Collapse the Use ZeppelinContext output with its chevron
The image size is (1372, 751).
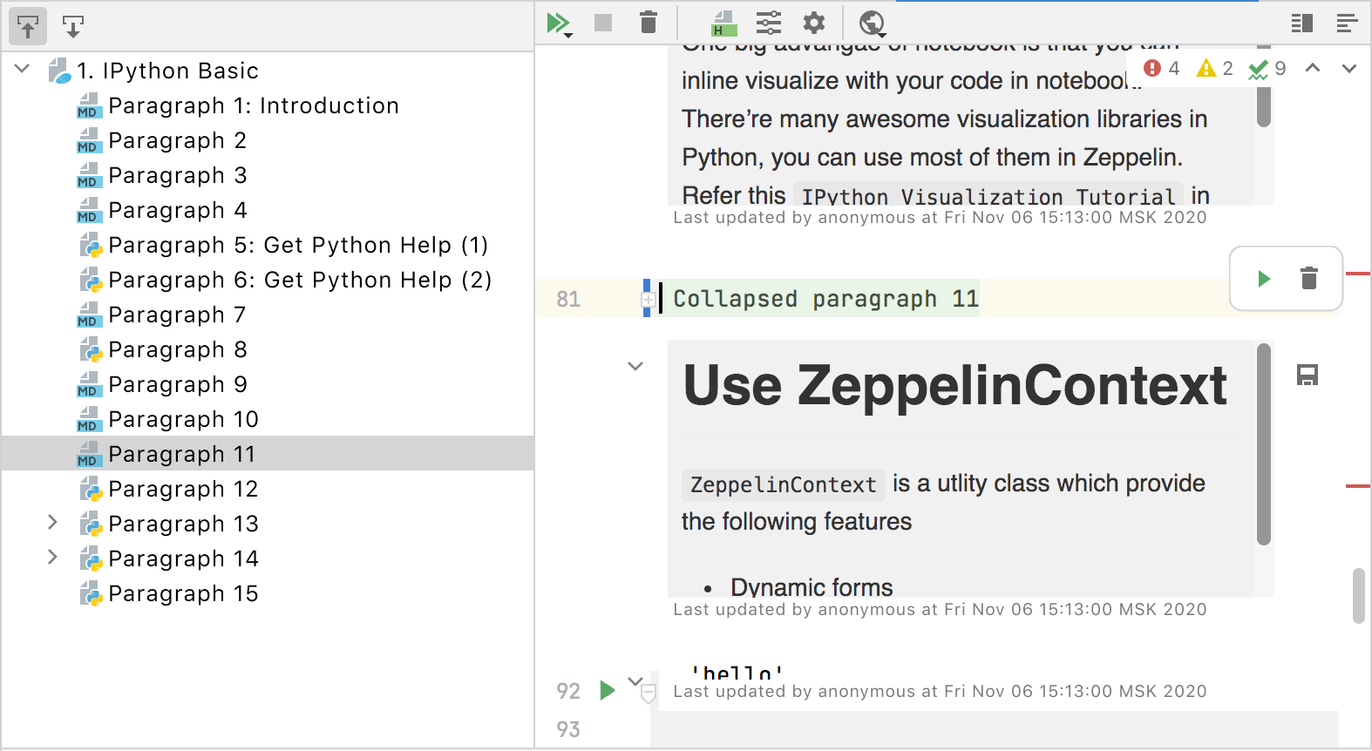635,366
